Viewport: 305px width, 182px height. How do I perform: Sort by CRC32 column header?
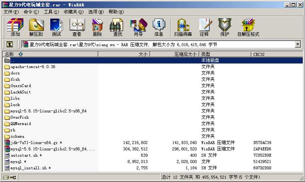[277, 54]
